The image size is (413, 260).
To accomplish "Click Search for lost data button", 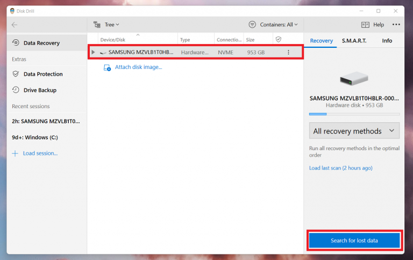I will (x=354, y=241).
